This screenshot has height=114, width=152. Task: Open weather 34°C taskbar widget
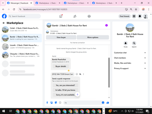(x=113, y=111)
